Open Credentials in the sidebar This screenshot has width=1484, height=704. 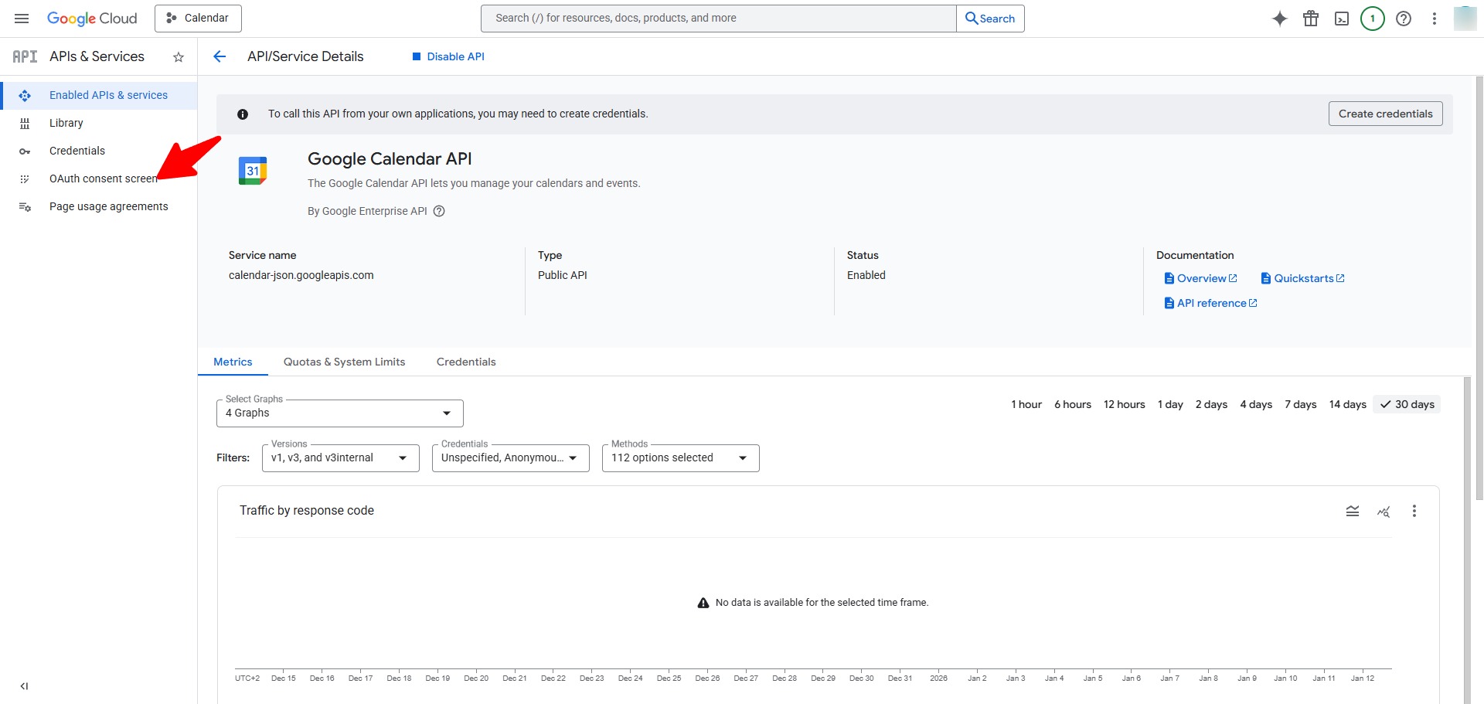99,151
